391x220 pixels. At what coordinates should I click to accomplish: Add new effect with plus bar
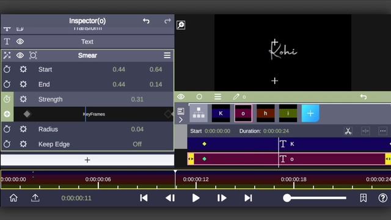(87, 160)
